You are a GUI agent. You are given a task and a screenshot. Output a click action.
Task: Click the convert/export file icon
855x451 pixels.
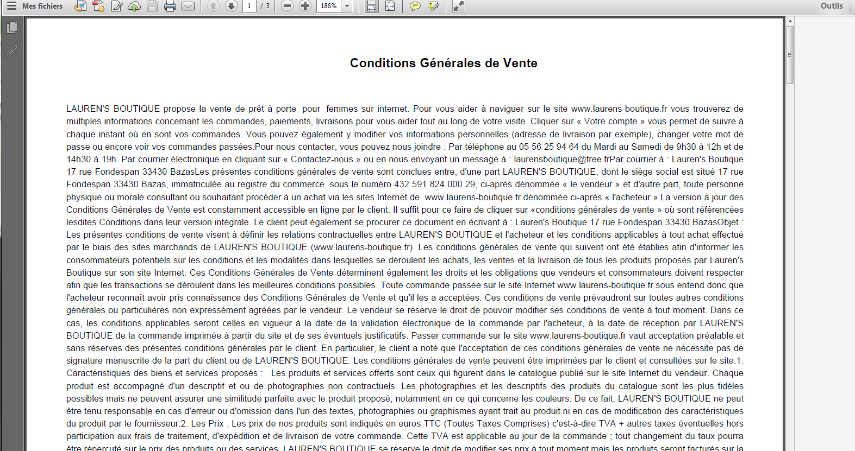tap(80, 6)
